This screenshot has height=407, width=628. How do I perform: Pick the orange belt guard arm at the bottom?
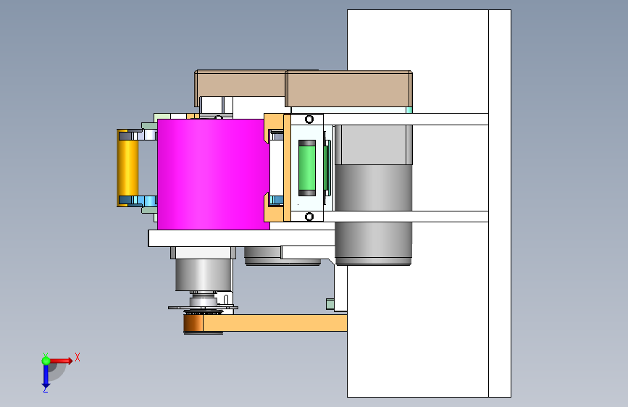275,323
